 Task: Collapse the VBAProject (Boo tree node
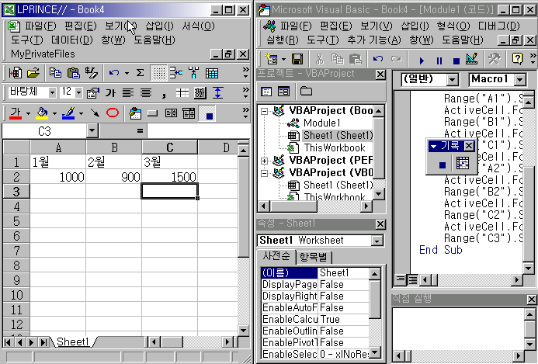click(264, 111)
